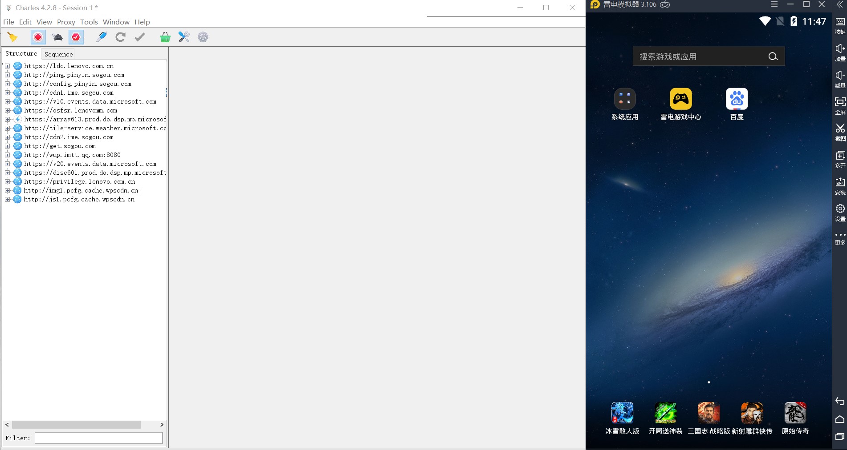
Task: Open the 冰雪散人版 game
Action: (x=622, y=418)
